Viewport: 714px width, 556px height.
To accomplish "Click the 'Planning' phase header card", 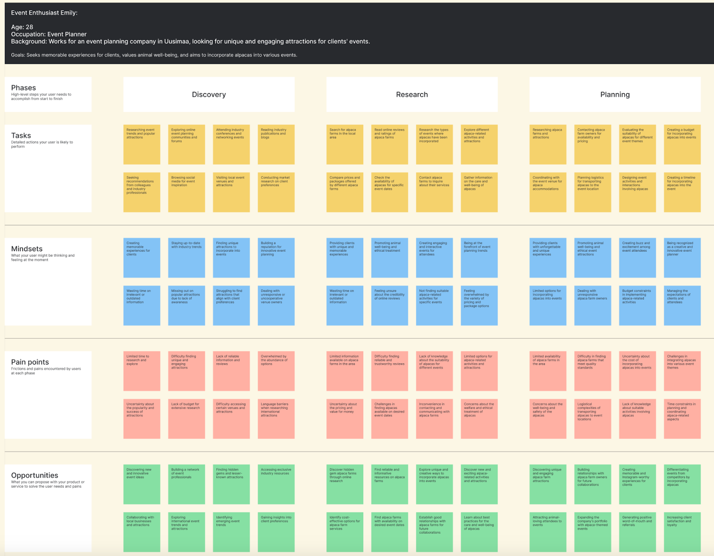I will [x=615, y=94].
